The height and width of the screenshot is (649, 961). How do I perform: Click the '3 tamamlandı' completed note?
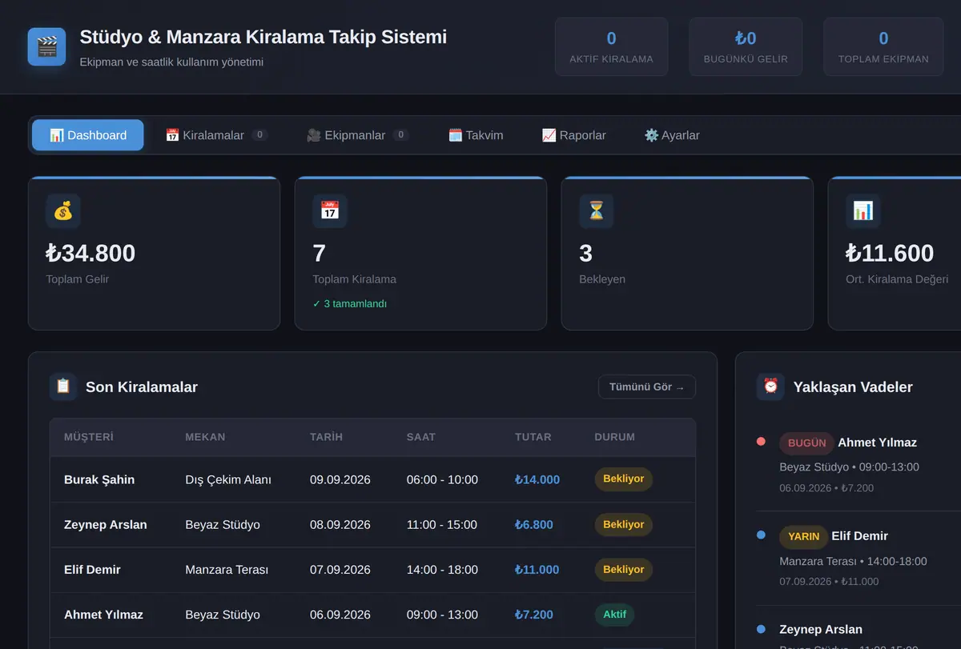(x=350, y=304)
